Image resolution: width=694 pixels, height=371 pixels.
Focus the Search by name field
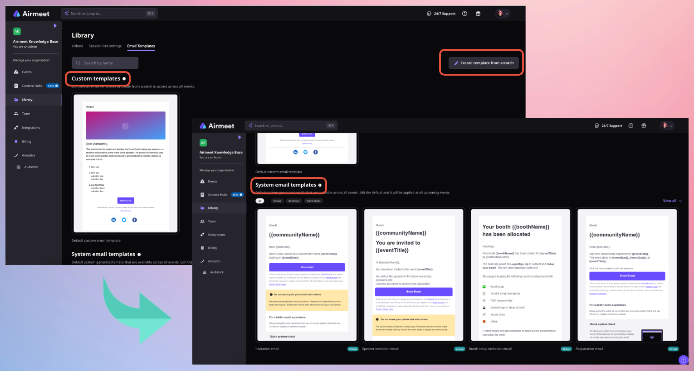pyautogui.click(x=105, y=63)
